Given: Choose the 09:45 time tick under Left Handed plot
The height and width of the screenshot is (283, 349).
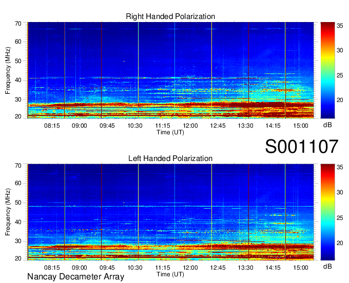Looking at the screenshot, I should pyautogui.click(x=107, y=268).
